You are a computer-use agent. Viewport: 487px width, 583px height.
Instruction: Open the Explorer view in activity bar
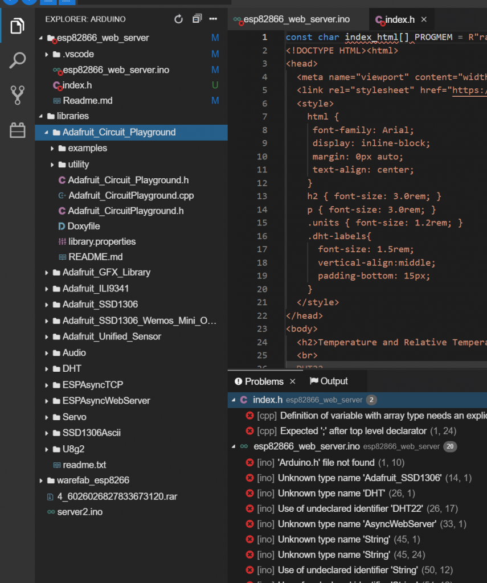tap(17, 26)
